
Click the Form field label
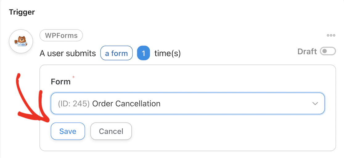click(60, 82)
